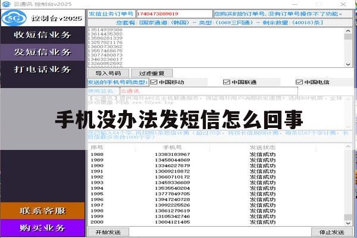Toggle 中国联通 checkbox
Image resolution: width=357 pixels, height=238 pixels.
coord(227,82)
